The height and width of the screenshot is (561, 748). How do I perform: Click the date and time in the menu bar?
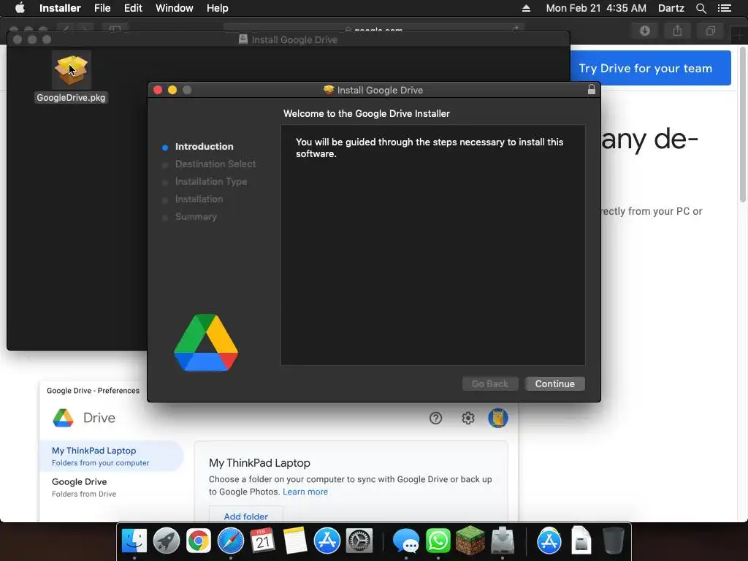coord(596,8)
